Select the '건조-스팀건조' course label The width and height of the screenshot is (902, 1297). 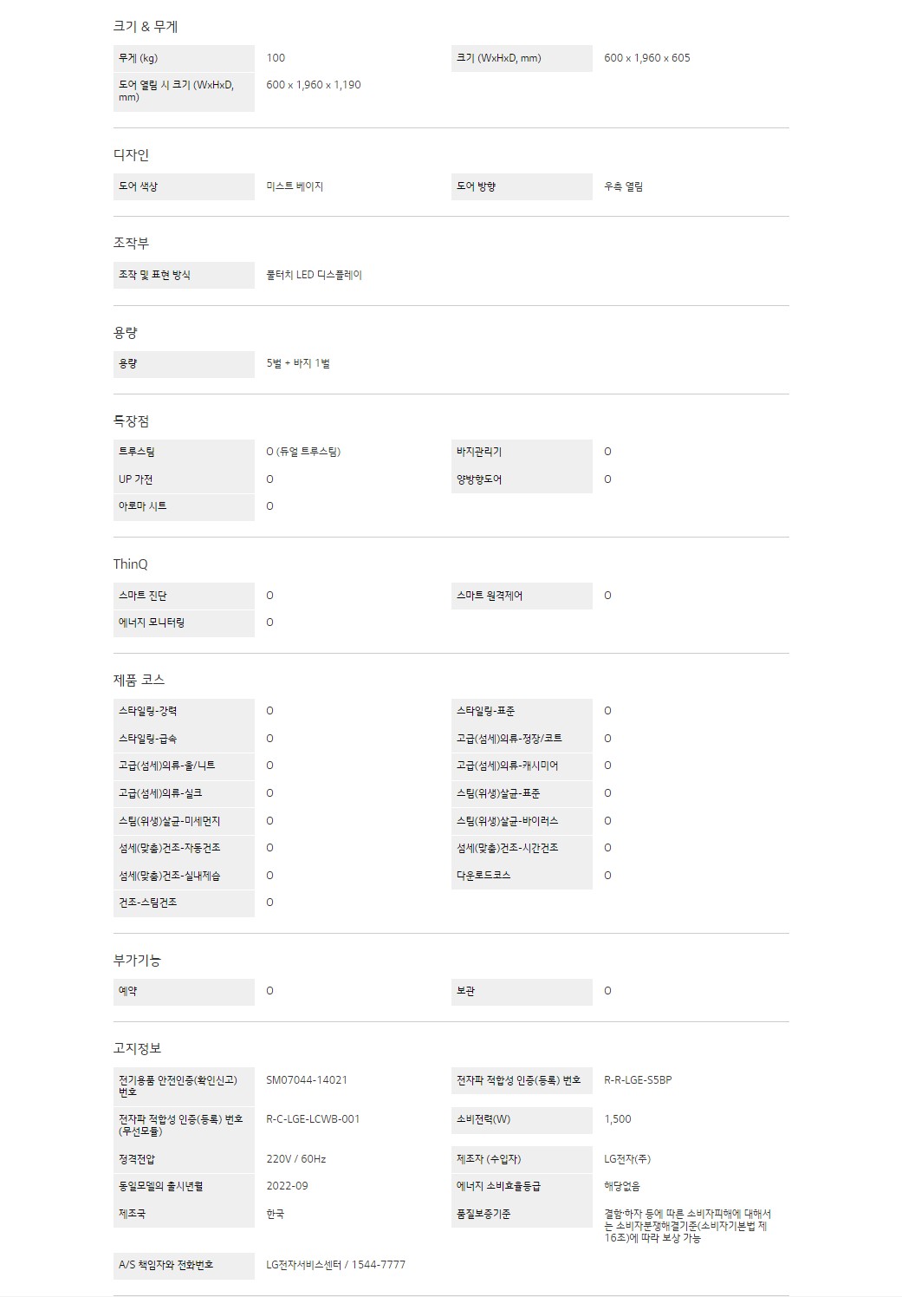pos(148,903)
